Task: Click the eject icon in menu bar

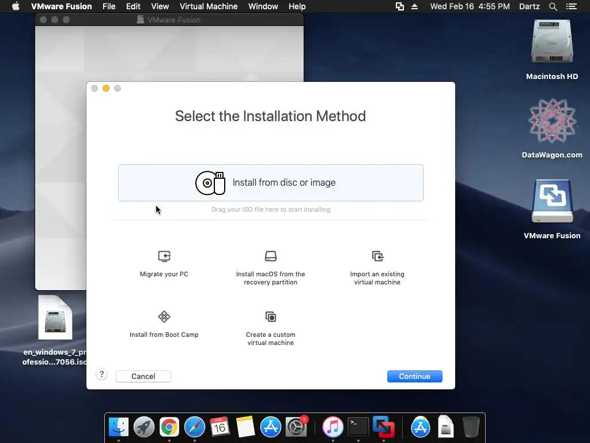Action: pyautogui.click(x=414, y=6)
